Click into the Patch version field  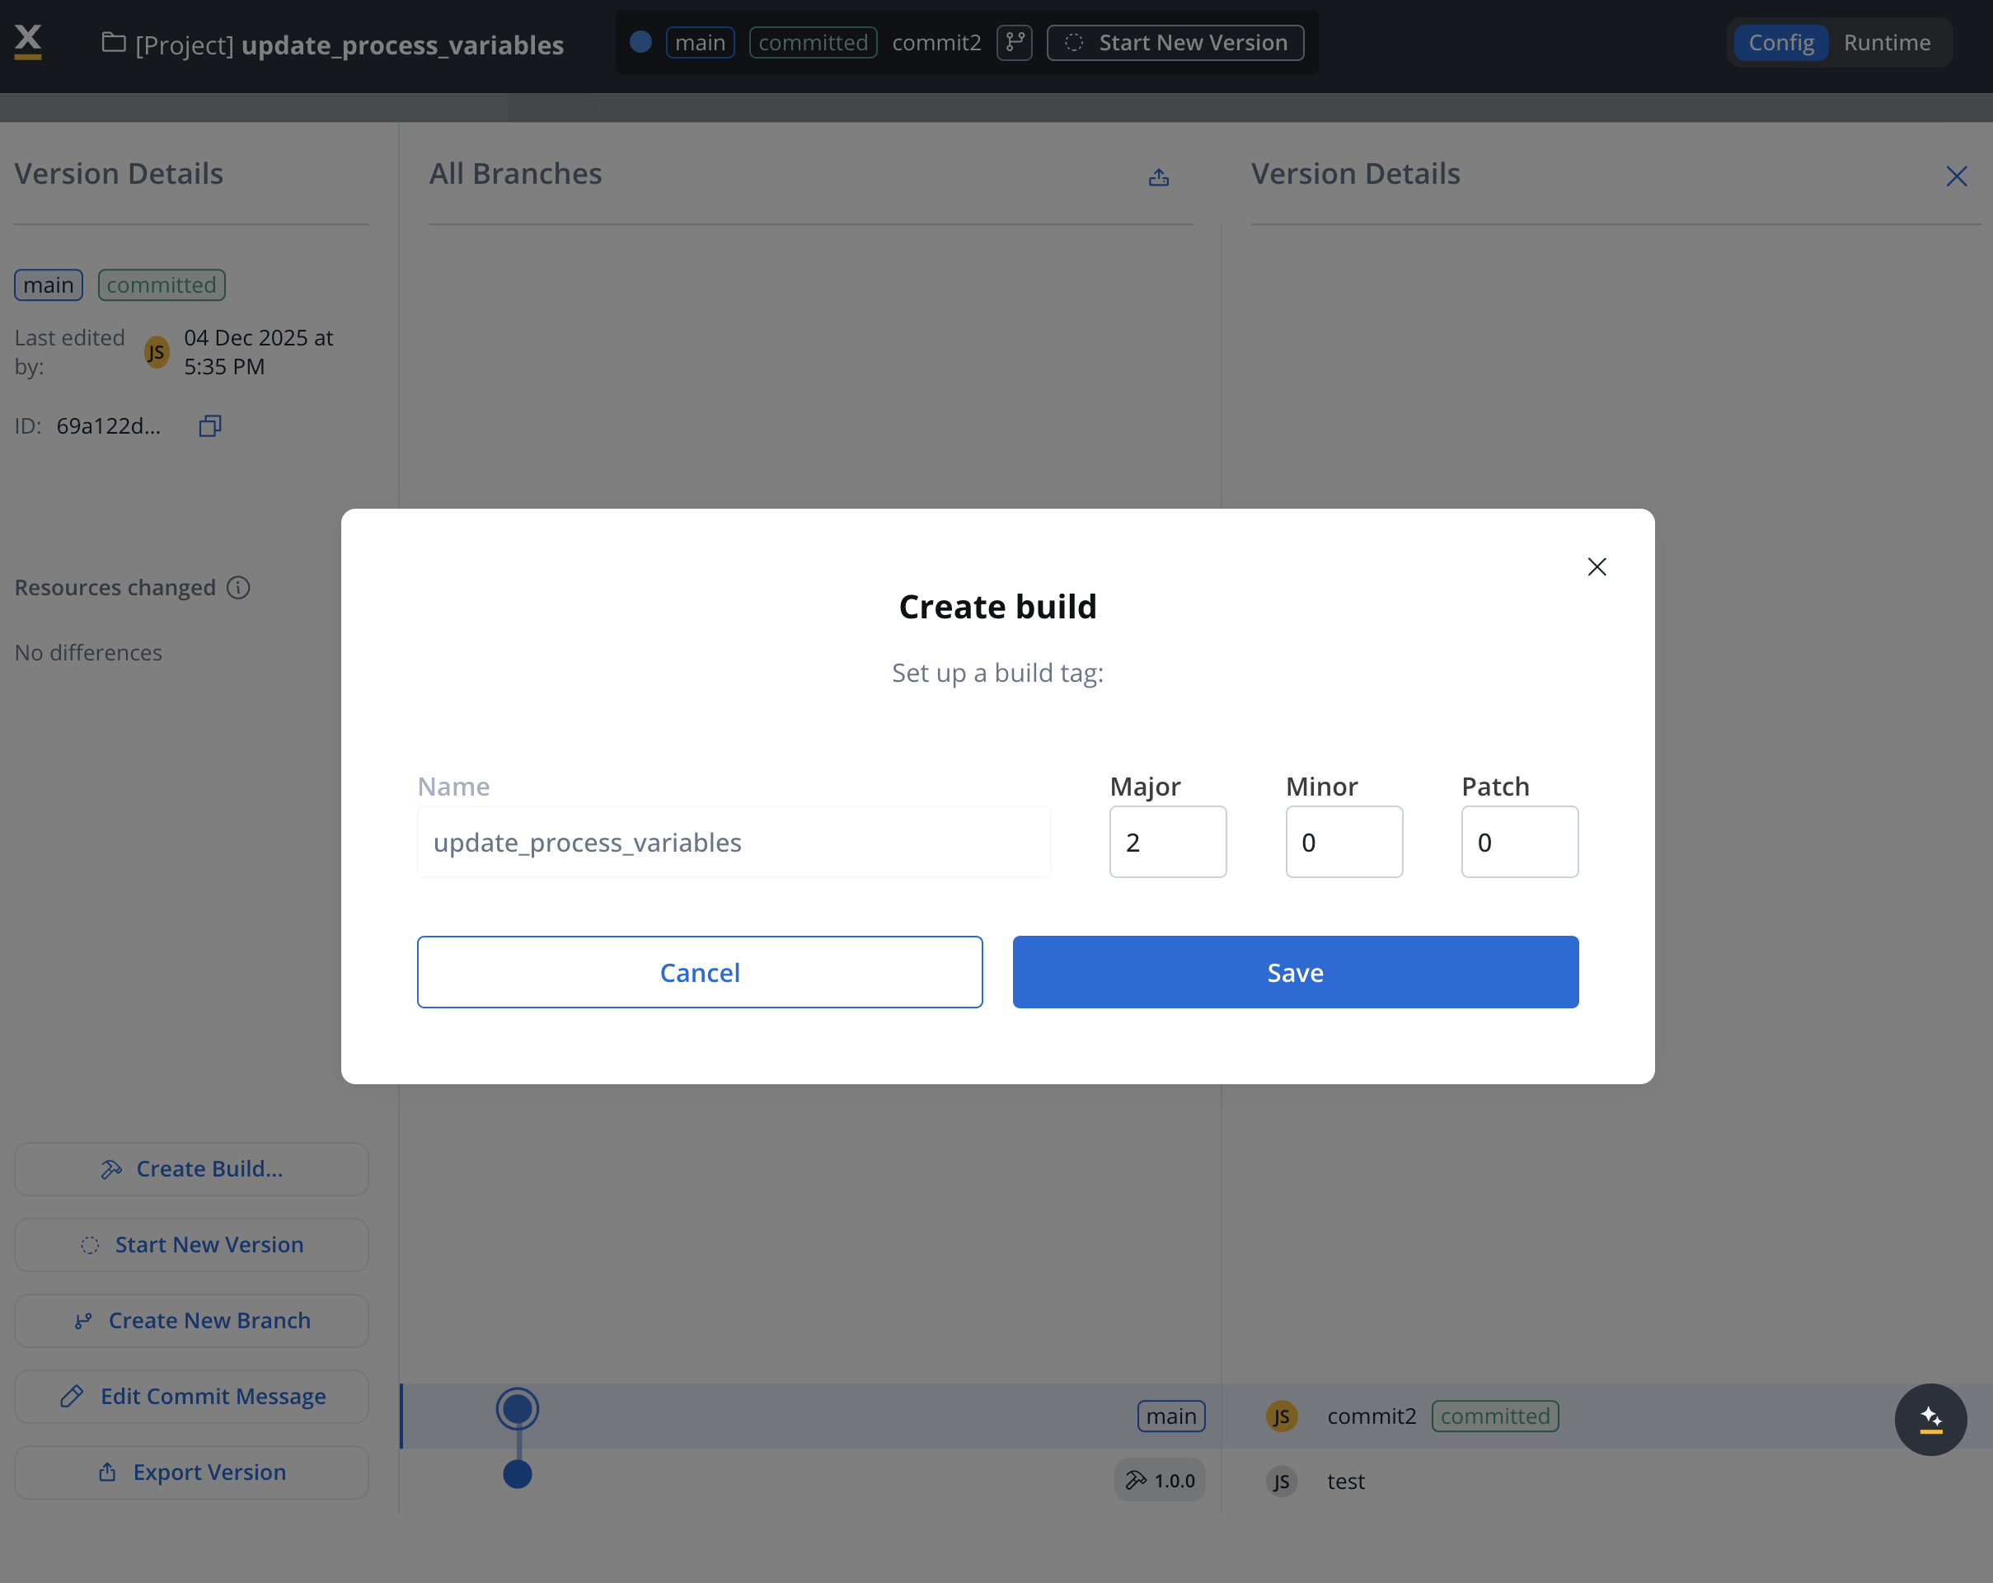[1519, 843]
